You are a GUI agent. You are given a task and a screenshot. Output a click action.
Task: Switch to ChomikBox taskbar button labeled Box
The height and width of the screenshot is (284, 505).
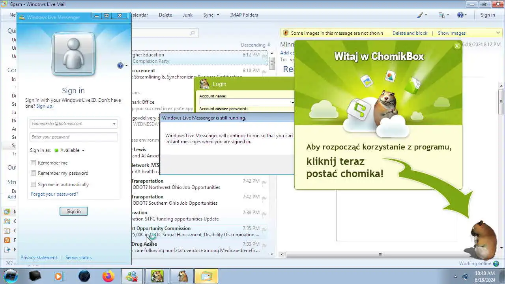(157, 276)
